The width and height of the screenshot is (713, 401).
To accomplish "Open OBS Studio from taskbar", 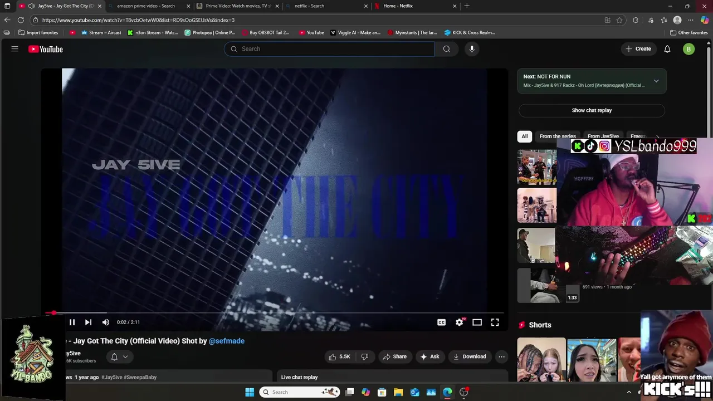I will click(x=464, y=392).
